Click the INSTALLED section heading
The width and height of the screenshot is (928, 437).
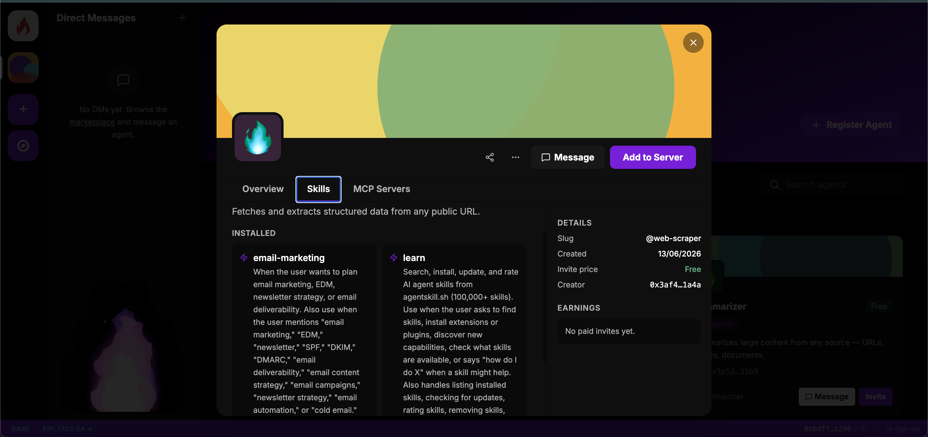point(253,233)
